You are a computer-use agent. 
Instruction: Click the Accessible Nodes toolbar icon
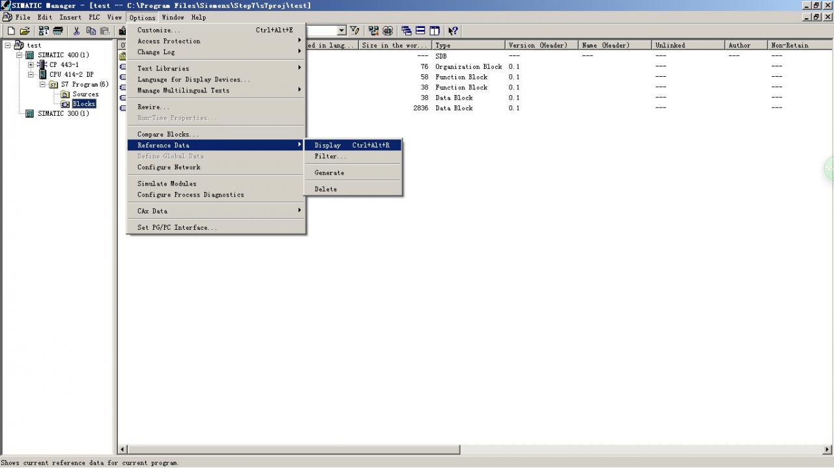[x=44, y=31]
